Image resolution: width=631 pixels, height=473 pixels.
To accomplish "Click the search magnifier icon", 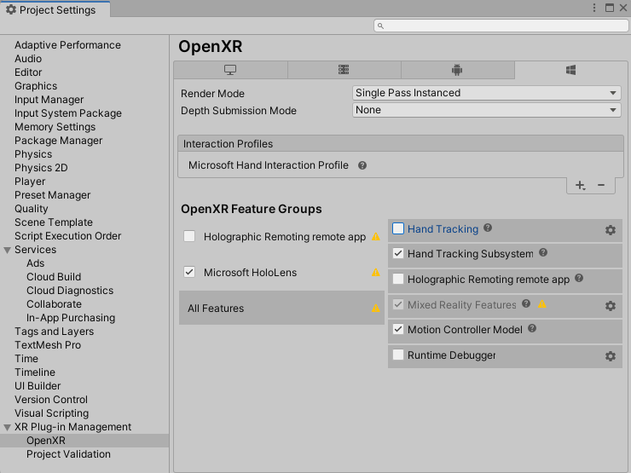I will tap(380, 26).
